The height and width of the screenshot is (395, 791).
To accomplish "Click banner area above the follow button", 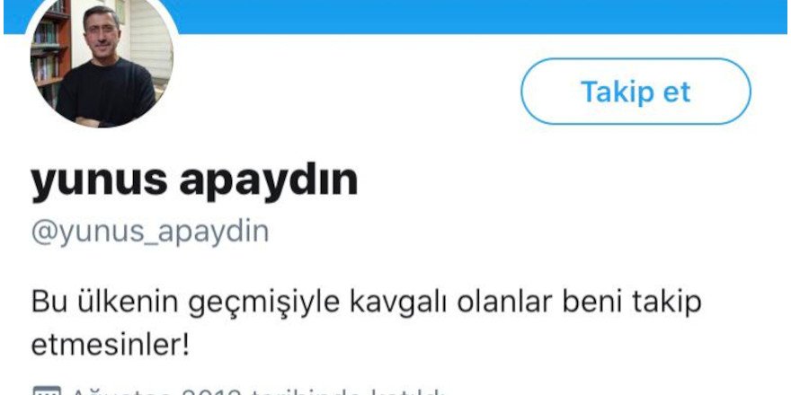I will (x=635, y=17).
